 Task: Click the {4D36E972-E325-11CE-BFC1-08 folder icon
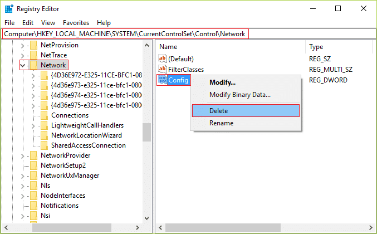click(x=44, y=75)
